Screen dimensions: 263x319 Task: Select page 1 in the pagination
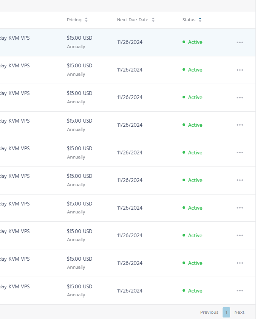[226, 312]
